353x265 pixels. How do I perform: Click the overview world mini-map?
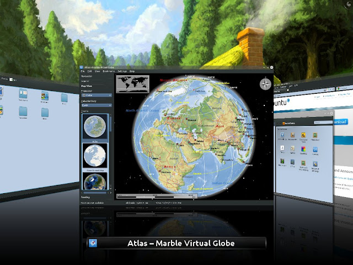click(x=132, y=84)
